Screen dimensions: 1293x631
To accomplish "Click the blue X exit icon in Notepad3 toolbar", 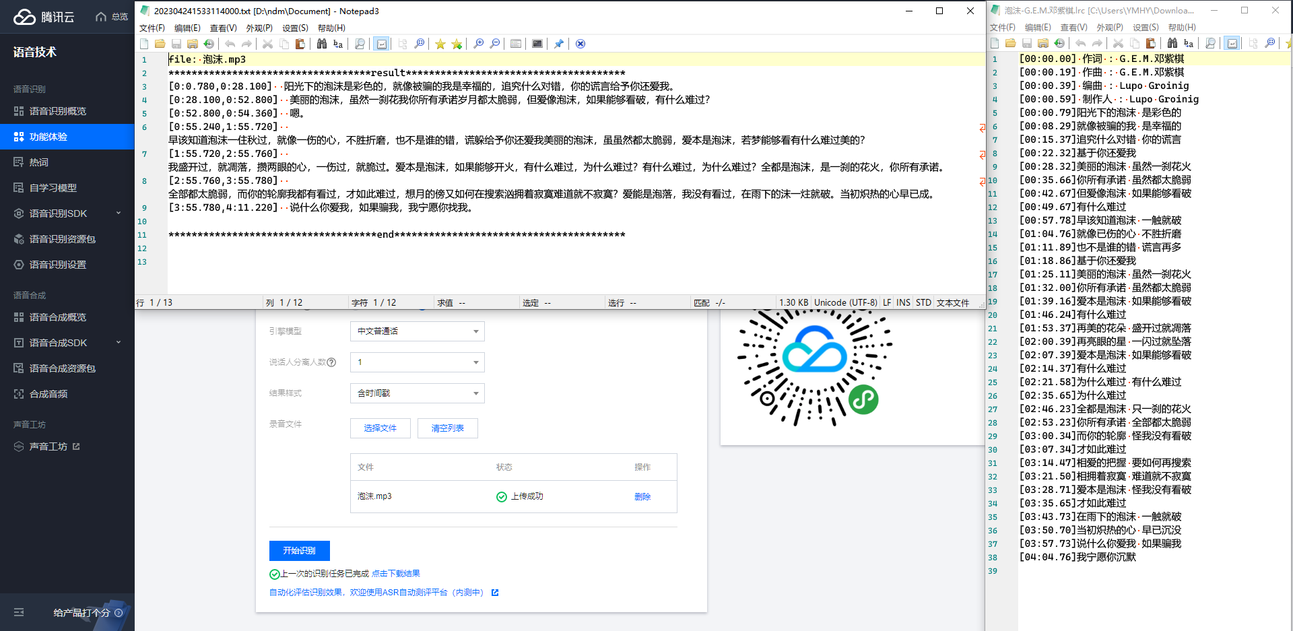I will point(581,44).
